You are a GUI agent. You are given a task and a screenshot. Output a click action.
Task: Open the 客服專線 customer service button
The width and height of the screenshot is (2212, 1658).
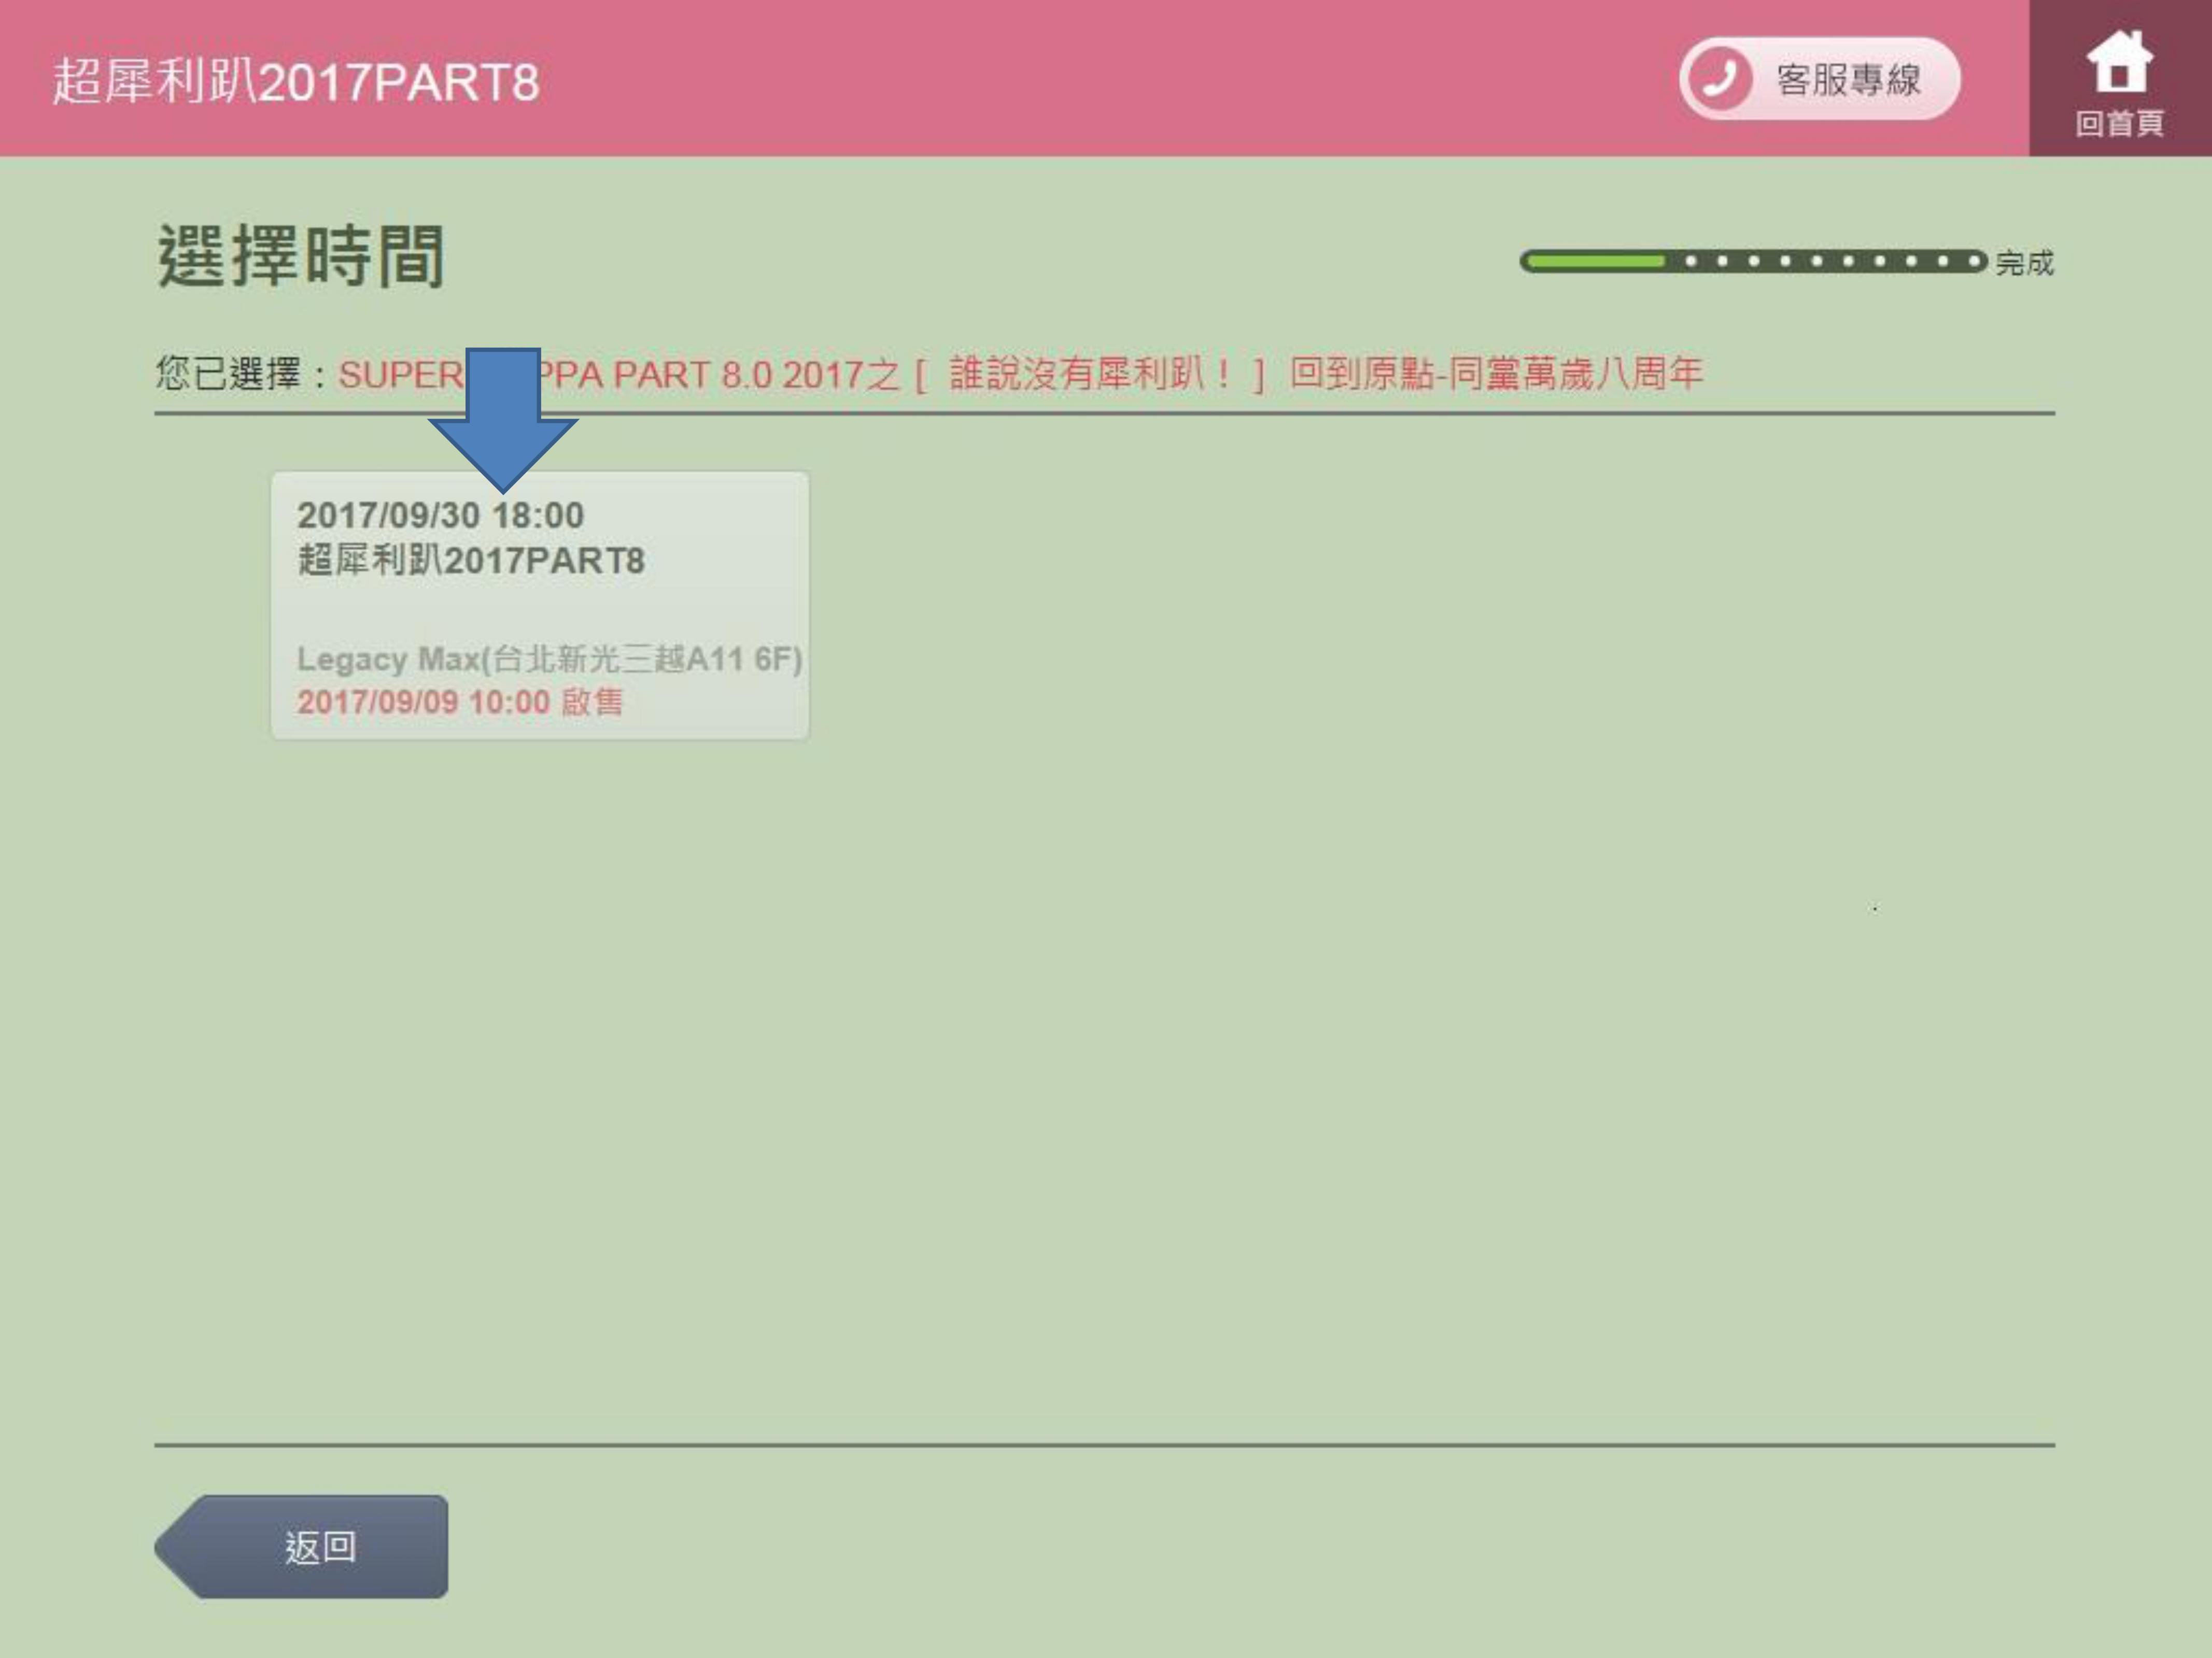pyautogui.click(x=1820, y=79)
